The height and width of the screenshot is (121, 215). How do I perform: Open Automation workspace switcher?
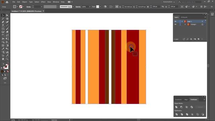[x=169, y=2]
